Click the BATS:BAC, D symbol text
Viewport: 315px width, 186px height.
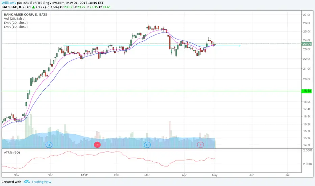coord(11,7)
